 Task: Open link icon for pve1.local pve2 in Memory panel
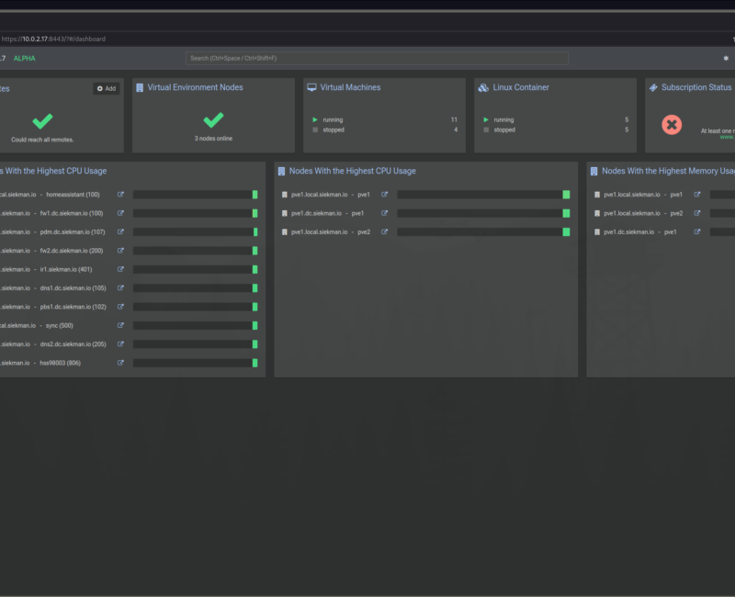click(697, 213)
